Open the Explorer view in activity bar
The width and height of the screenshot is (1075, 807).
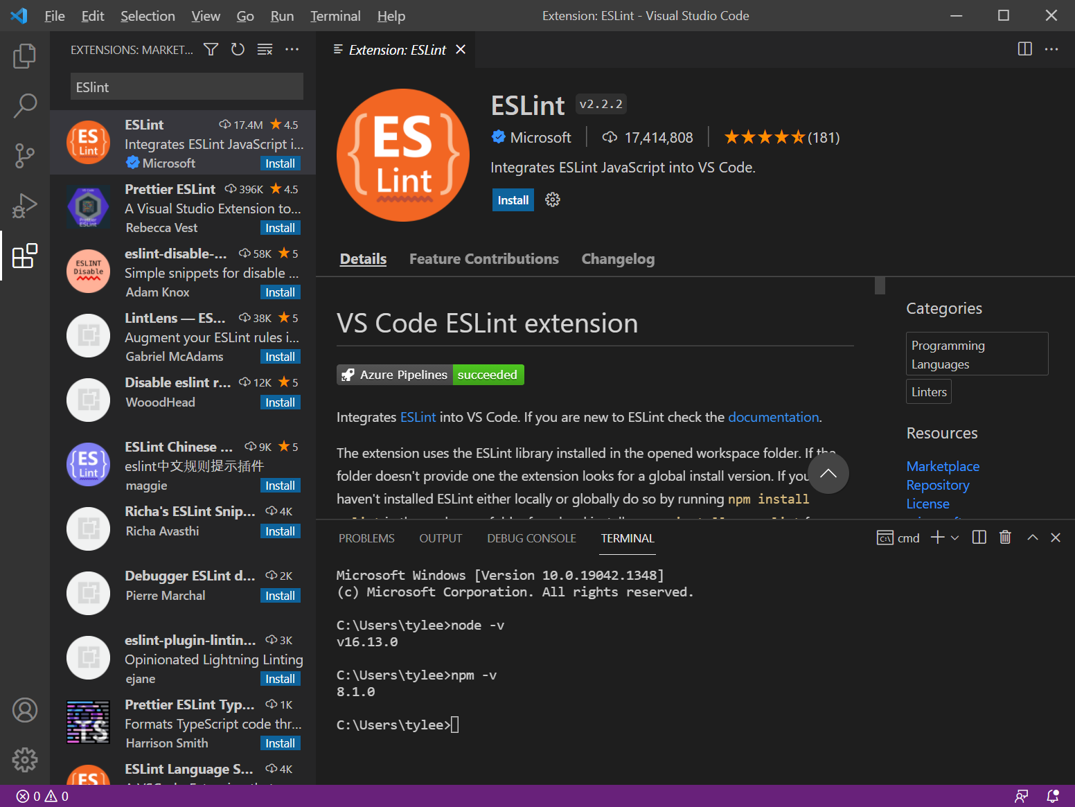pyautogui.click(x=25, y=56)
